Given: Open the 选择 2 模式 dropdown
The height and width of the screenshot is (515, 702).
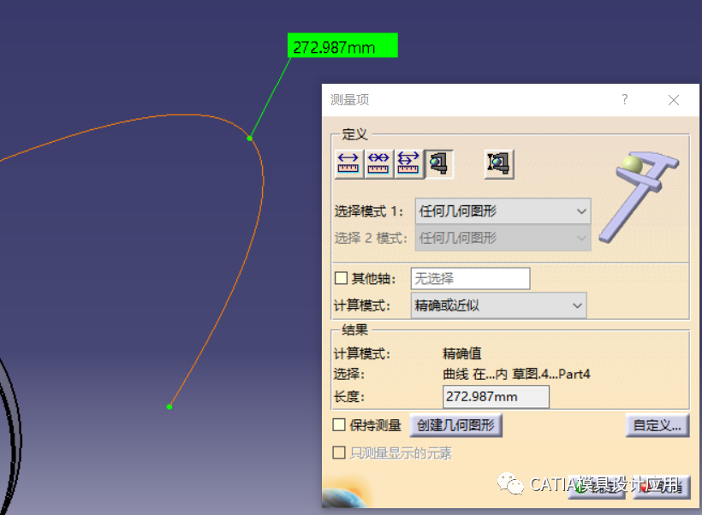Looking at the screenshot, I should tap(503, 238).
